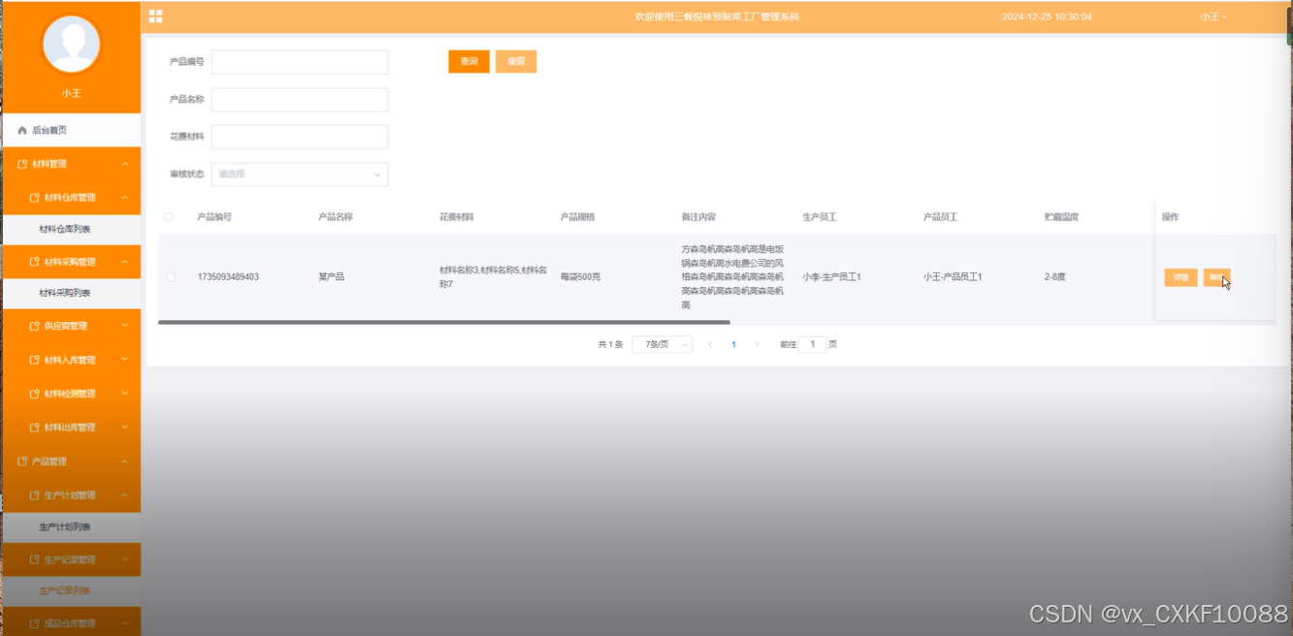This screenshot has width=1293, height=636.
Task: Open the 小王 user dropdown in top bar
Action: click(x=1212, y=16)
